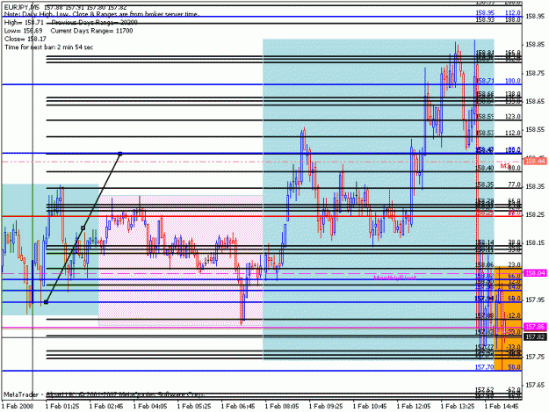Click the 1 Feb 04:05 time label
549x412 pixels.
click(x=150, y=406)
